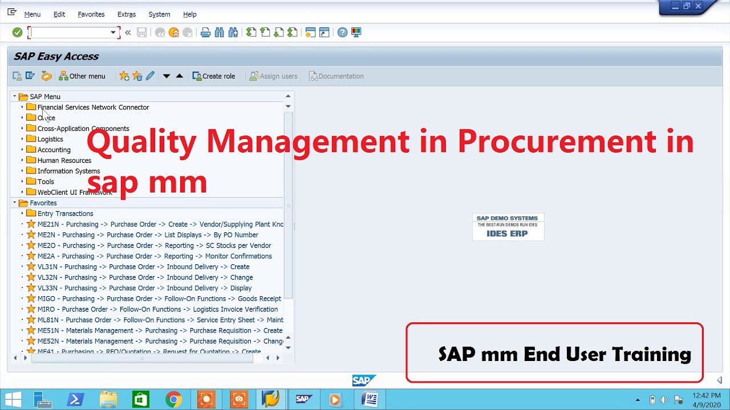Click the Print icon in standard toolbar

(x=206, y=32)
